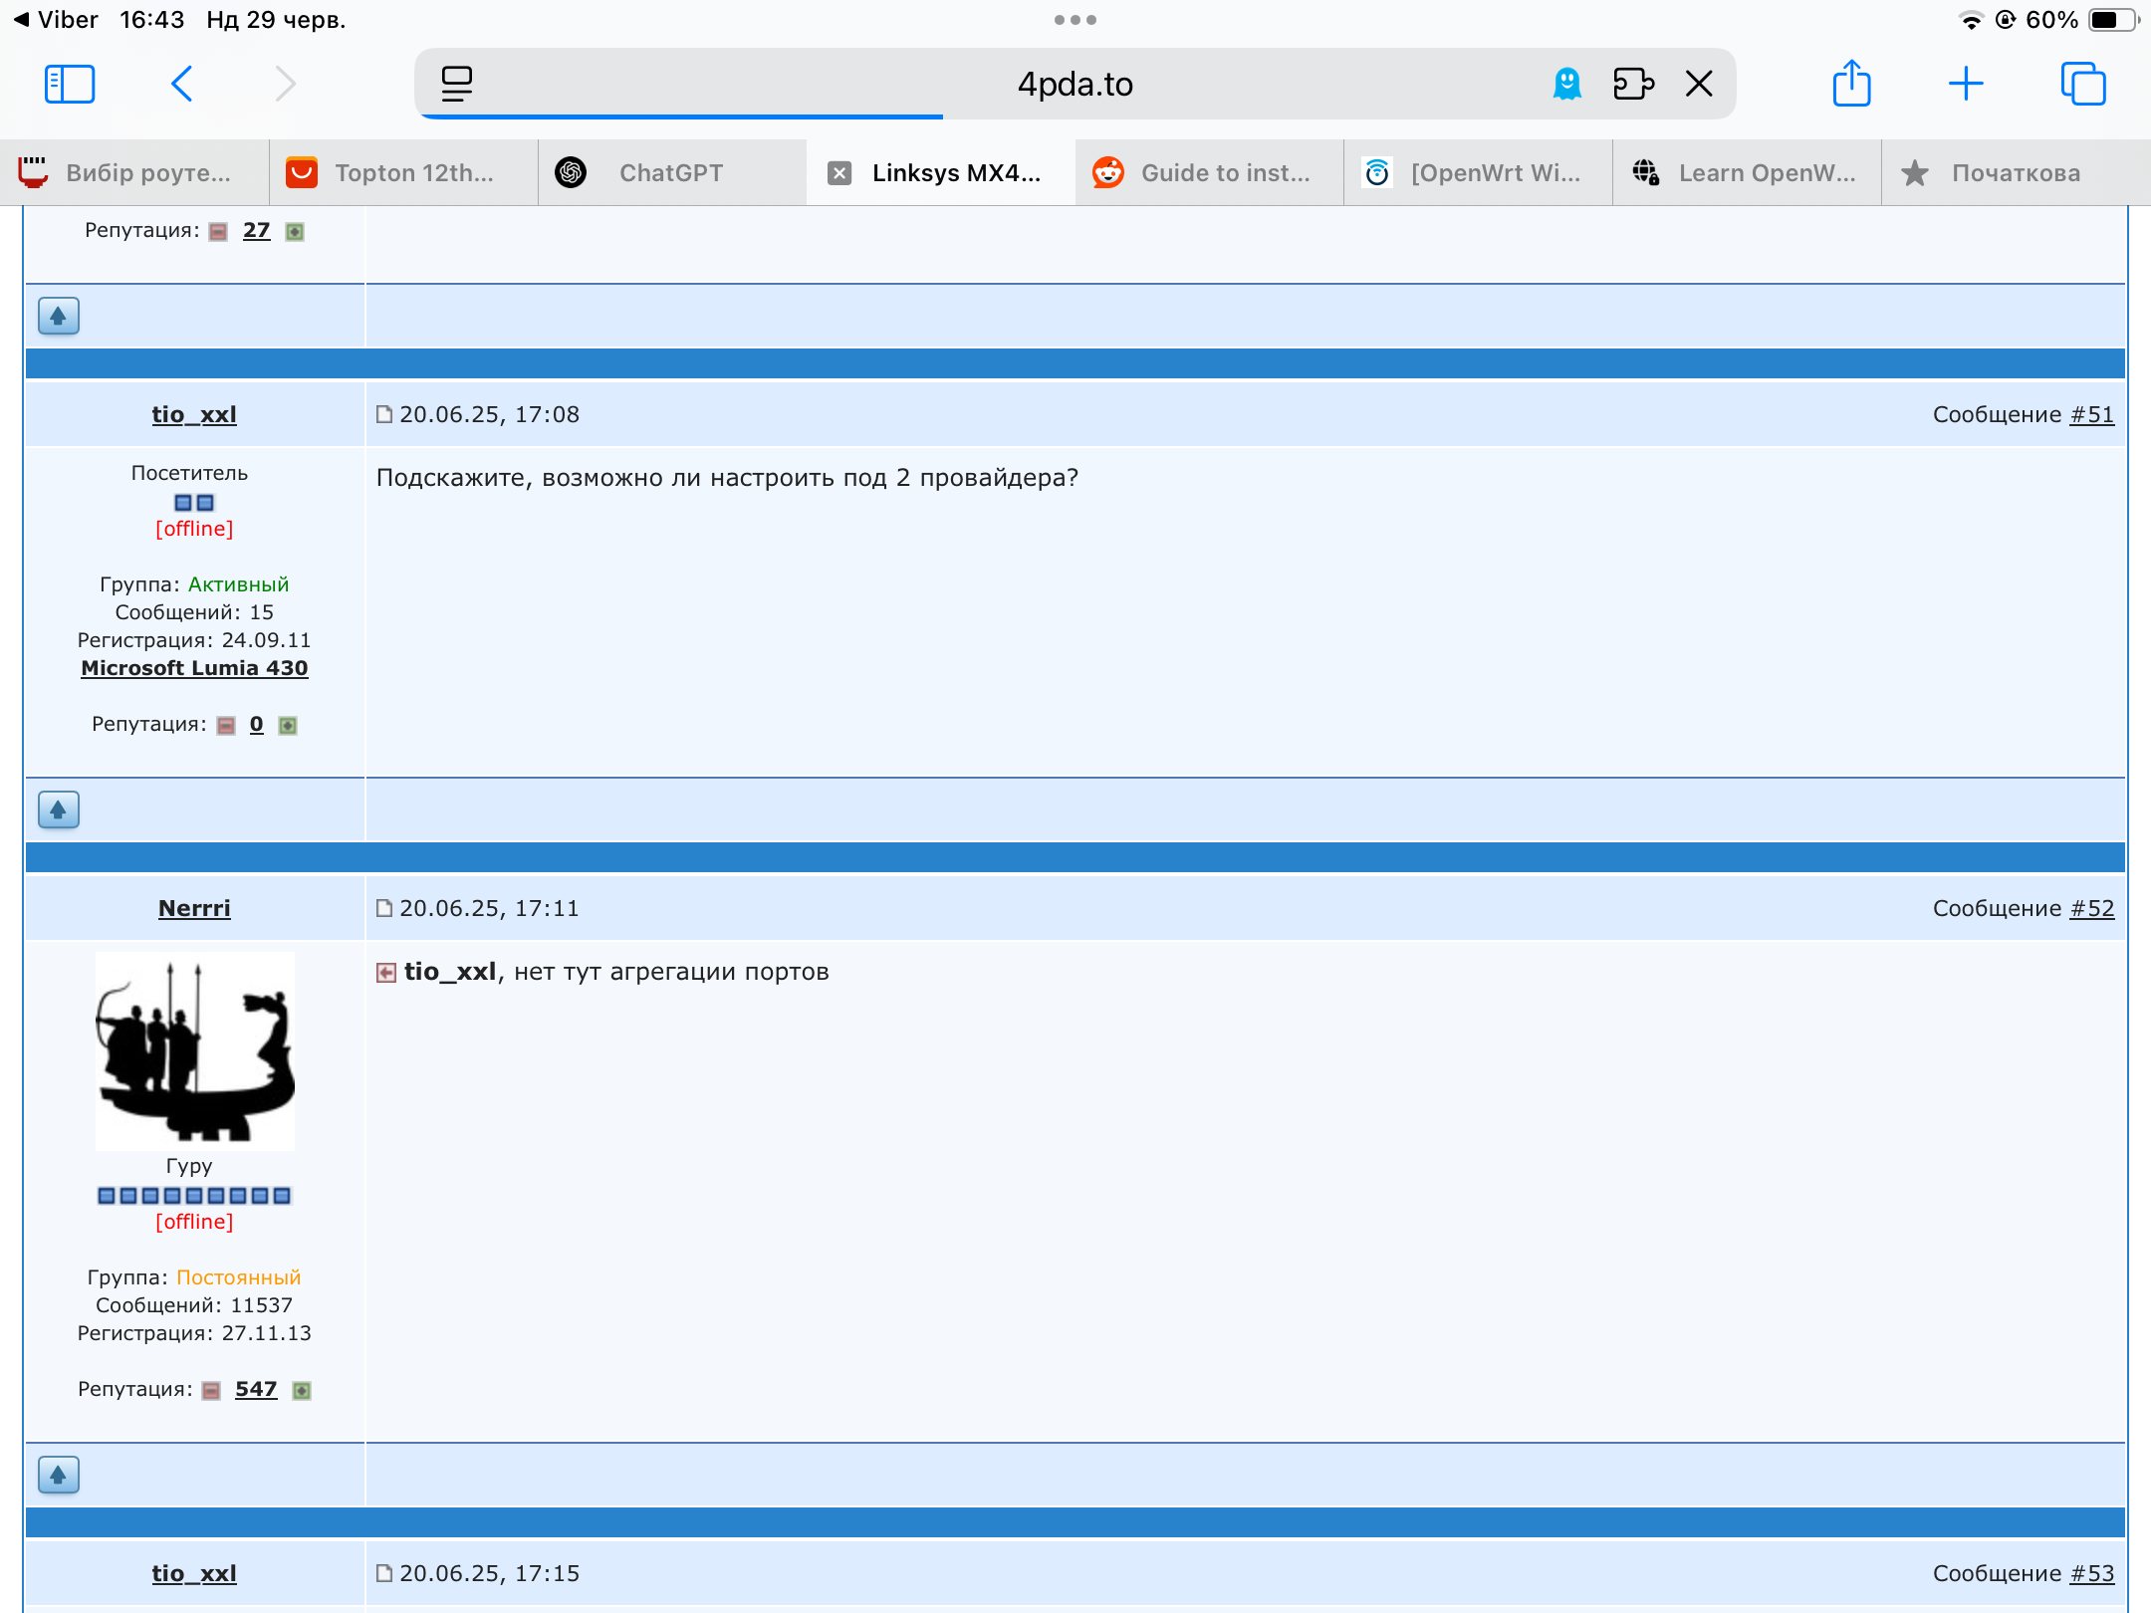This screenshot has height=1613, width=2151.
Task: Decrease tio_xxl reputation with minus icon
Action: coord(226,726)
